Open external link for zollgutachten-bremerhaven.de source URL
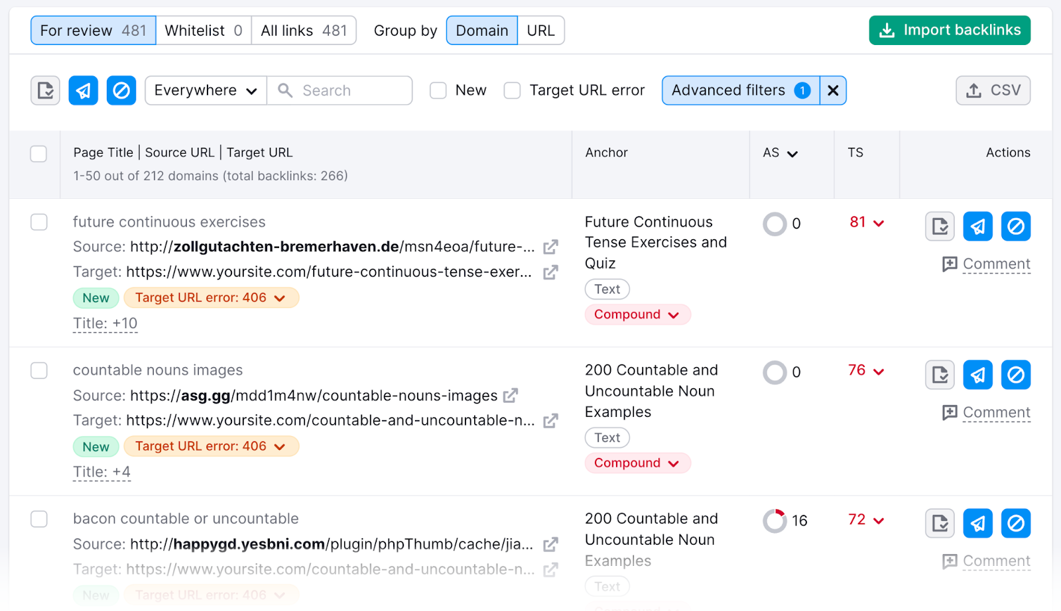Screen dimensions: 1061x611 550,247
